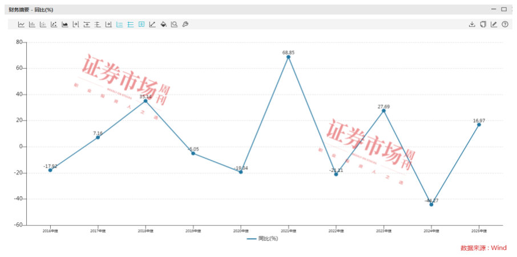The height and width of the screenshot is (257, 517).
Task: Click the -44.27 data point for 2024中报
Action: pos(431,205)
